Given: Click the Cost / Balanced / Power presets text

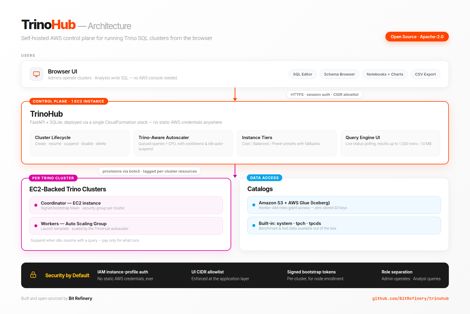Looking at the screenshot, I should (x=281, y=144).
